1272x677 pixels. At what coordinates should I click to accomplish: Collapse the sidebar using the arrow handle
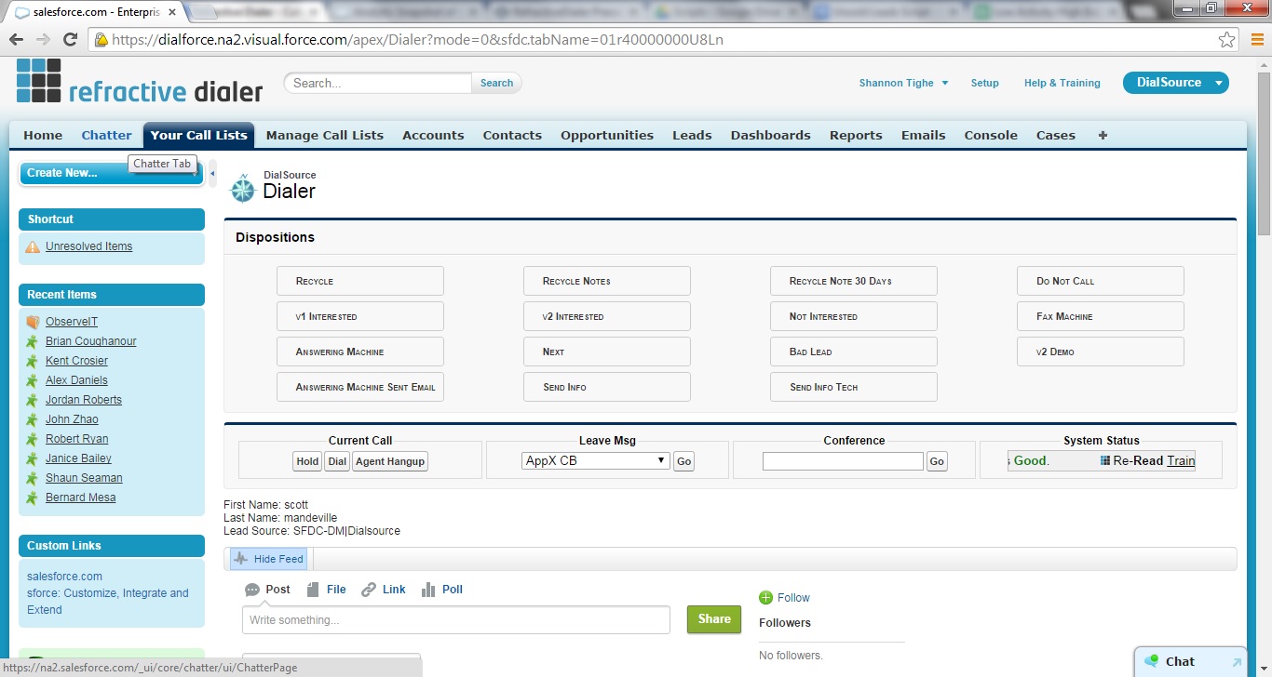click(x=212, y=173)
